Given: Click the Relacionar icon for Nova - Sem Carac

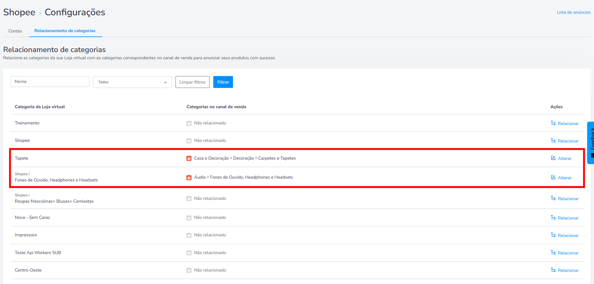Looking at the screenshot, I should point(553,218).
